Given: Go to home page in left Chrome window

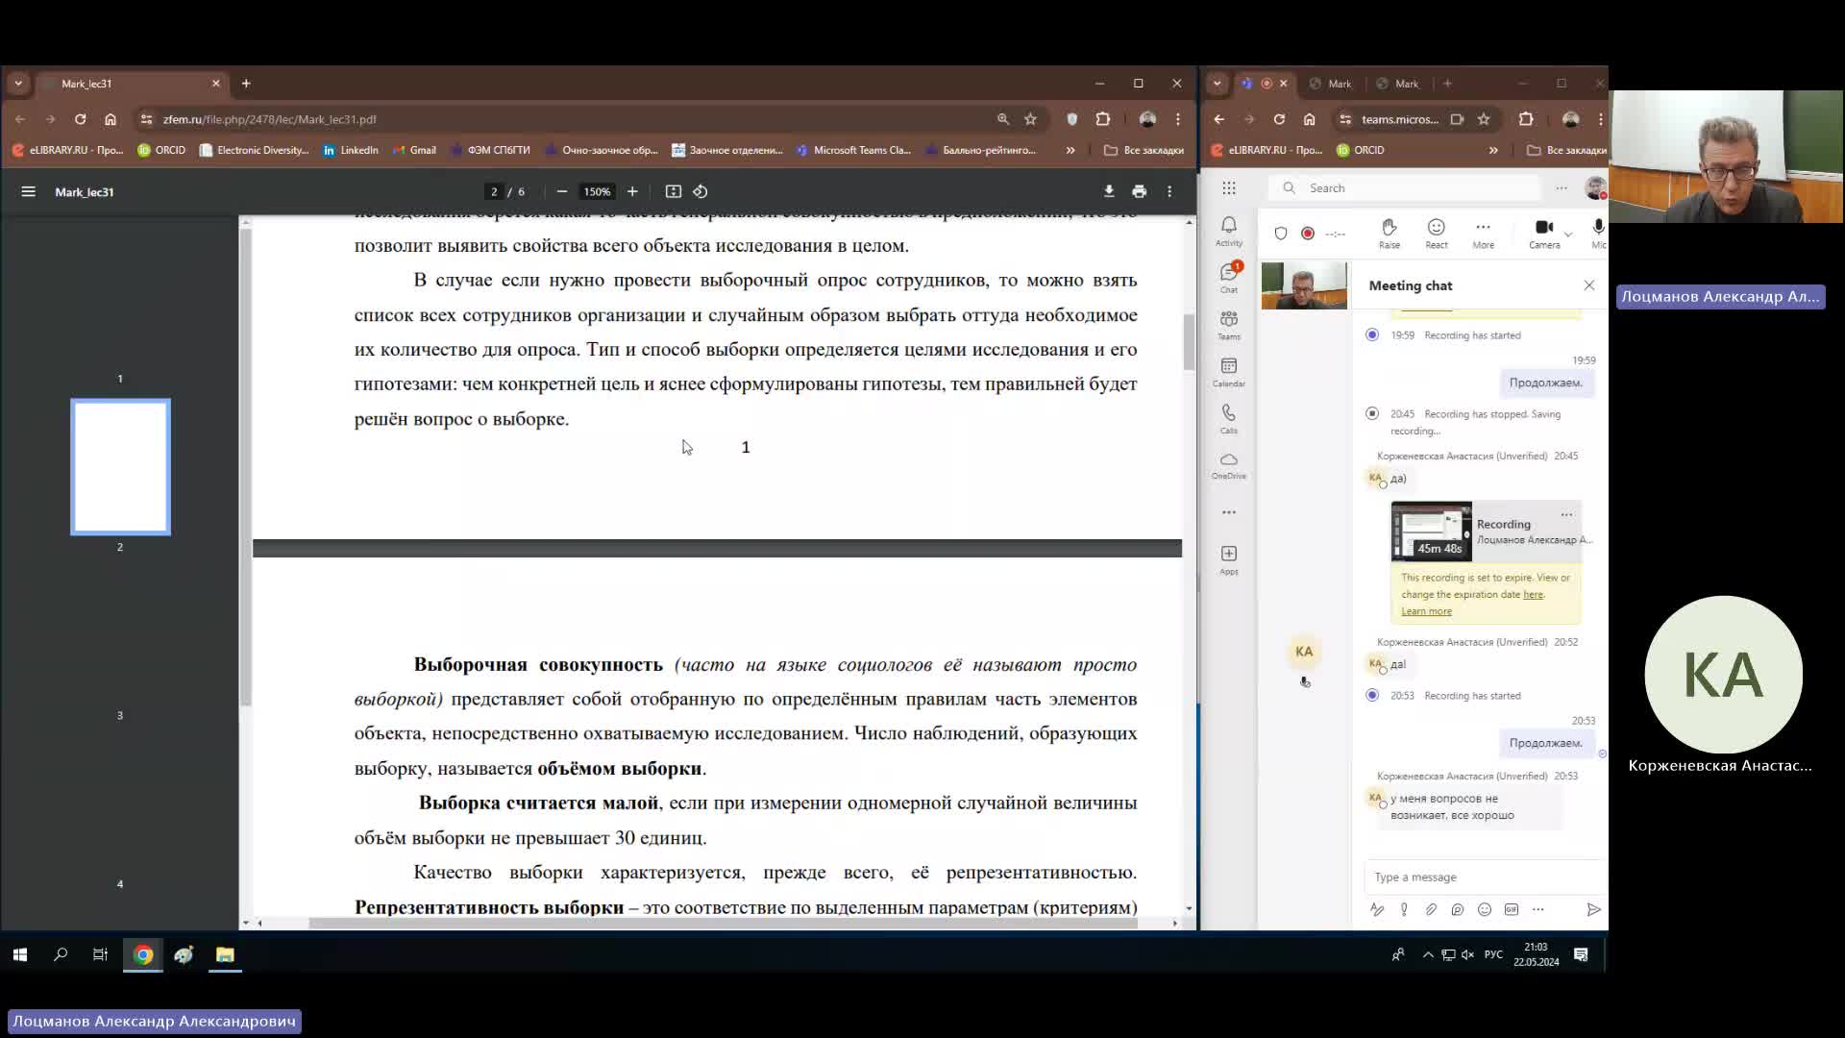Looking at the screenshot, I should tap(111, 119).
